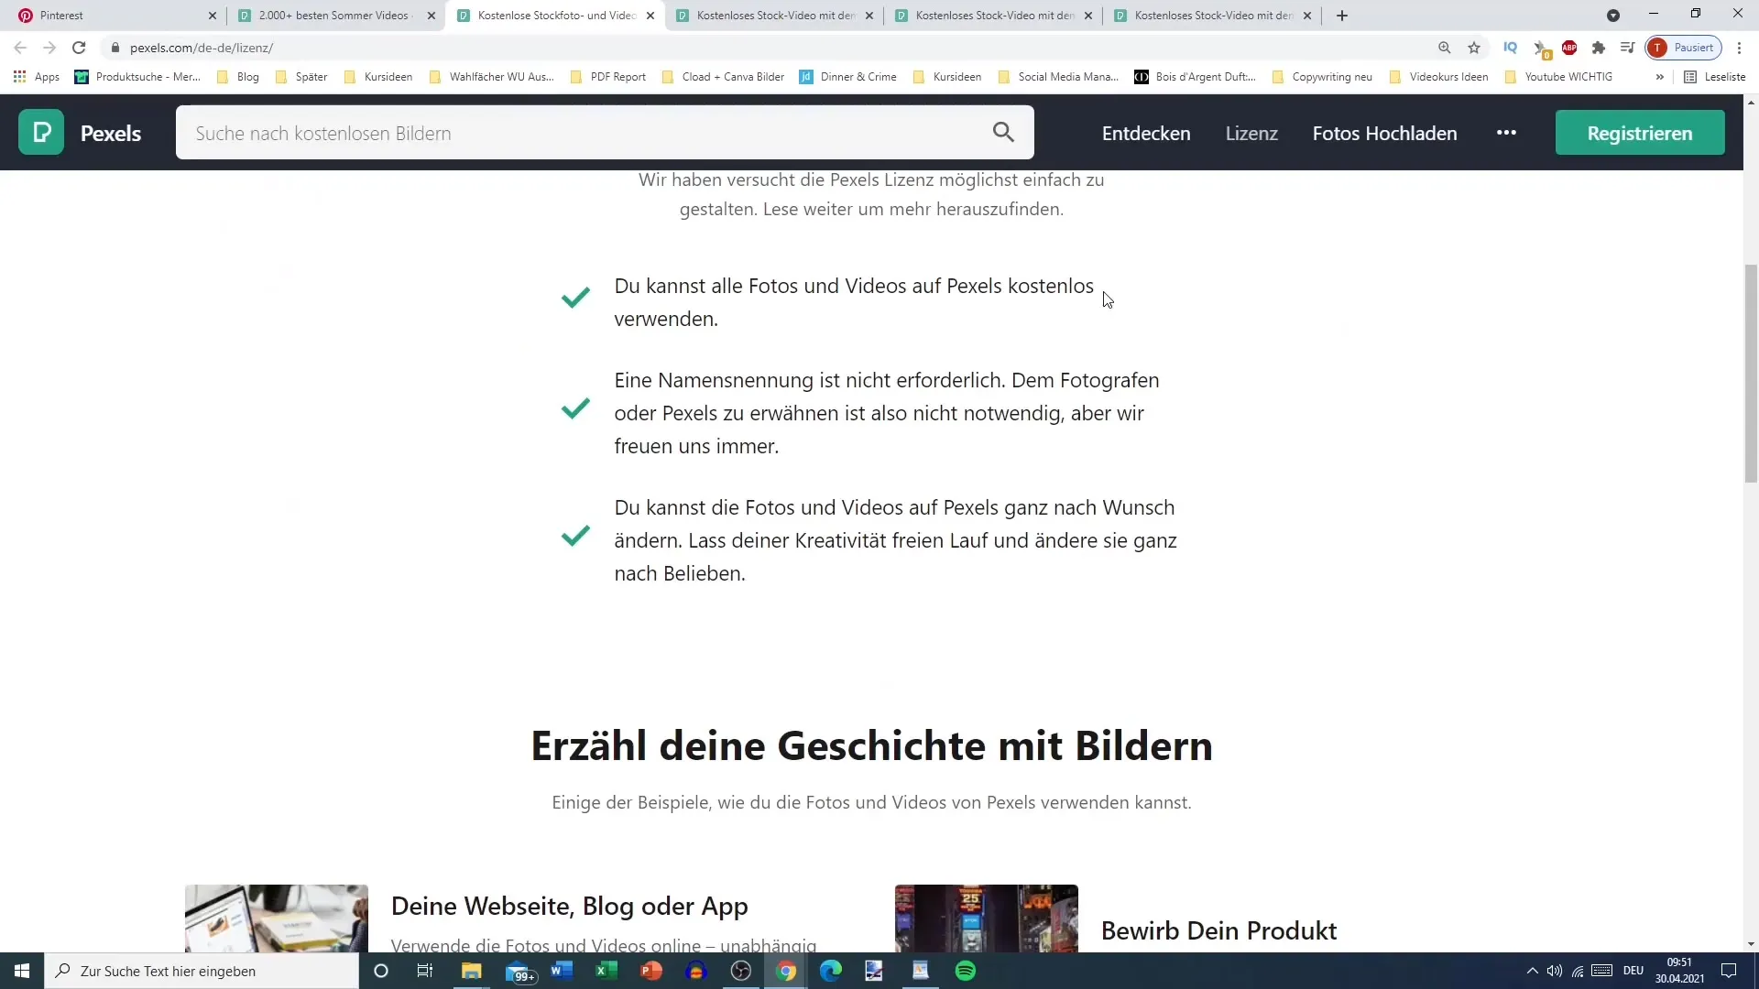The height and width of the screenshot is (989, 1759).
Task: Open File Explorer from the taskbar
Action: tap(472, 971)
